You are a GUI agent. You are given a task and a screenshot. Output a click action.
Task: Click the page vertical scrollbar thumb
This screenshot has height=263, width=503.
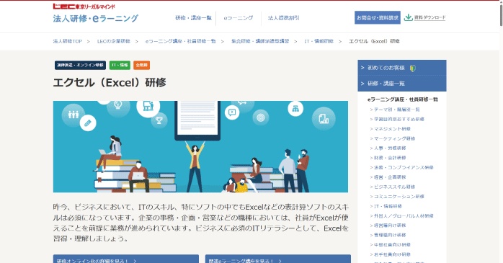(501, 14)
